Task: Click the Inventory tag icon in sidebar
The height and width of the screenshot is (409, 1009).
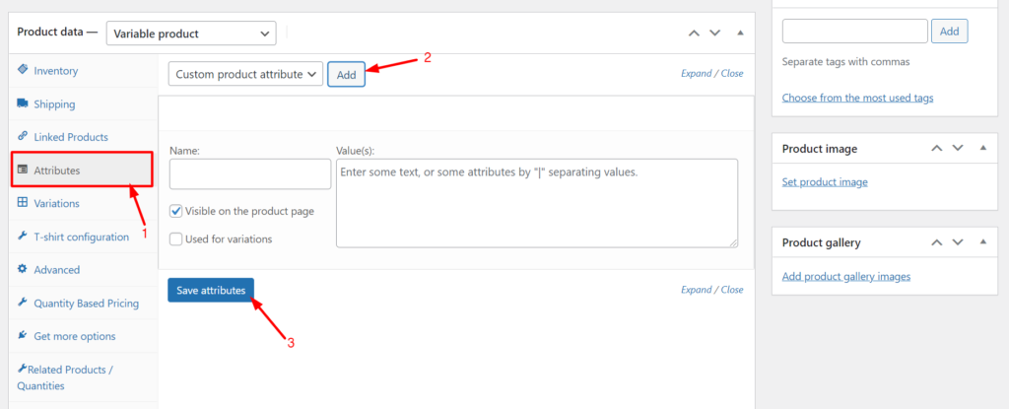Action: click(x=23, y=70)
